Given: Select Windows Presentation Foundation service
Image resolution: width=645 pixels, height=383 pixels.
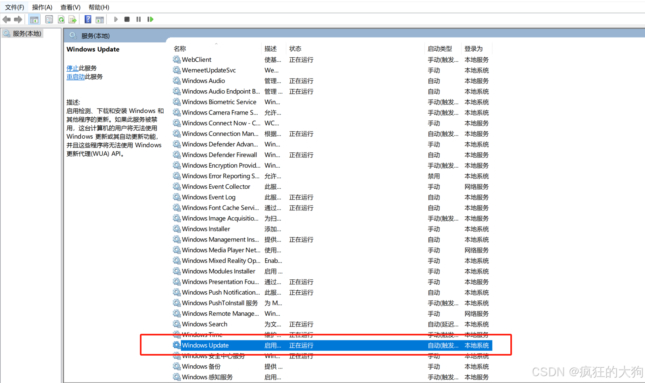Looking at the screenshot, I should (332, 282).
